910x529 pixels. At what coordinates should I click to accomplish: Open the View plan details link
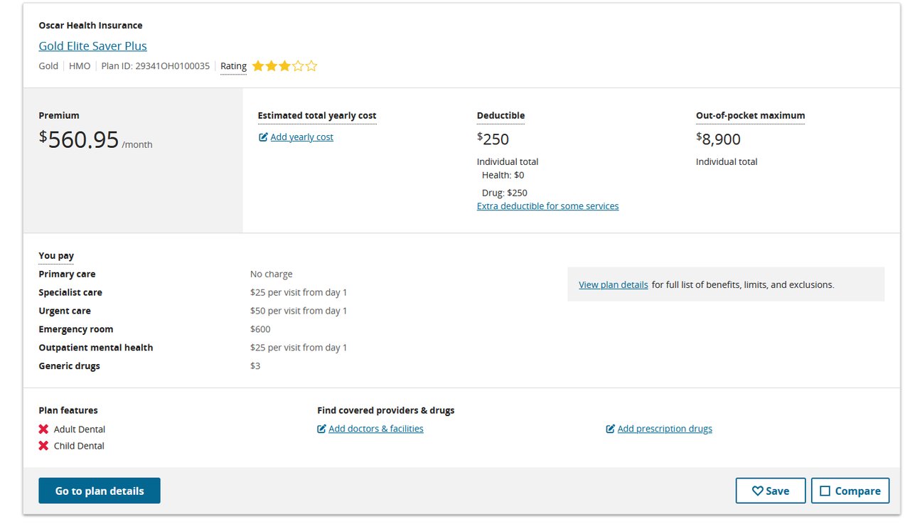[613, 284]
